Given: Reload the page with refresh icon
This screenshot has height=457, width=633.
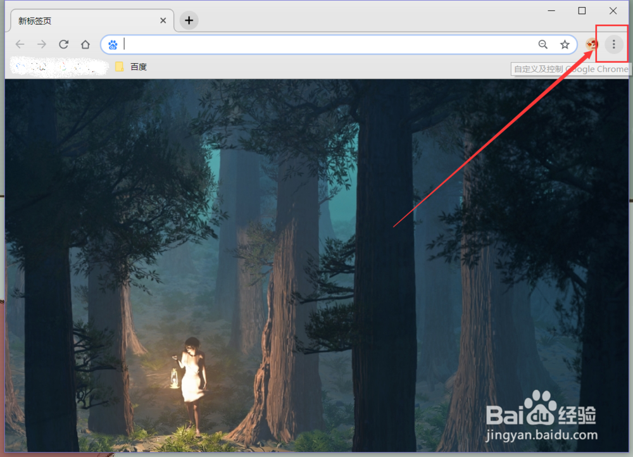Looking at the screenshot, I should [63, 44].
